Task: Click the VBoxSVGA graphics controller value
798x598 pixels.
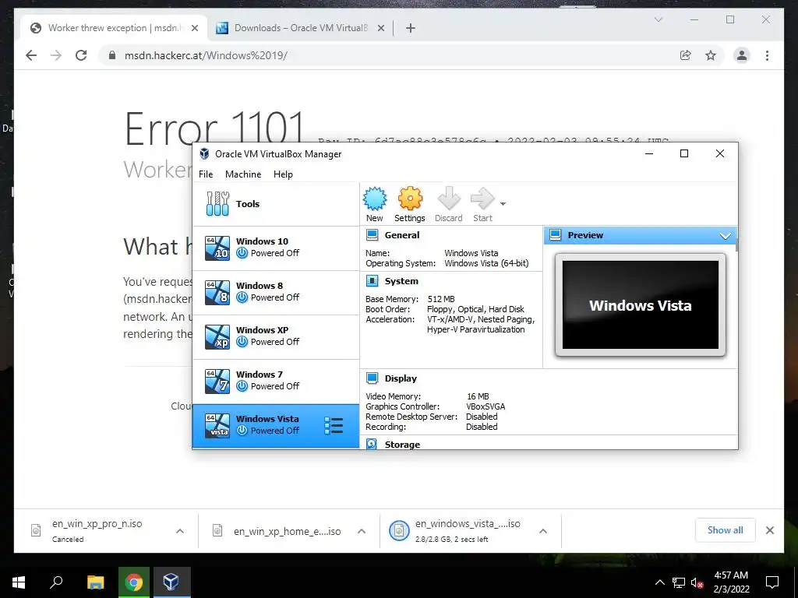Action: tap(486, 406)
